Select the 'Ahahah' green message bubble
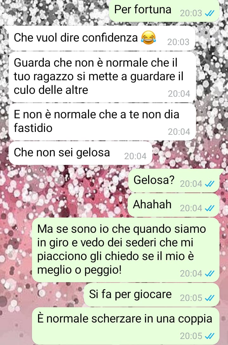The width and height of the screenshot is (228, 345). [x=174, y=205]
